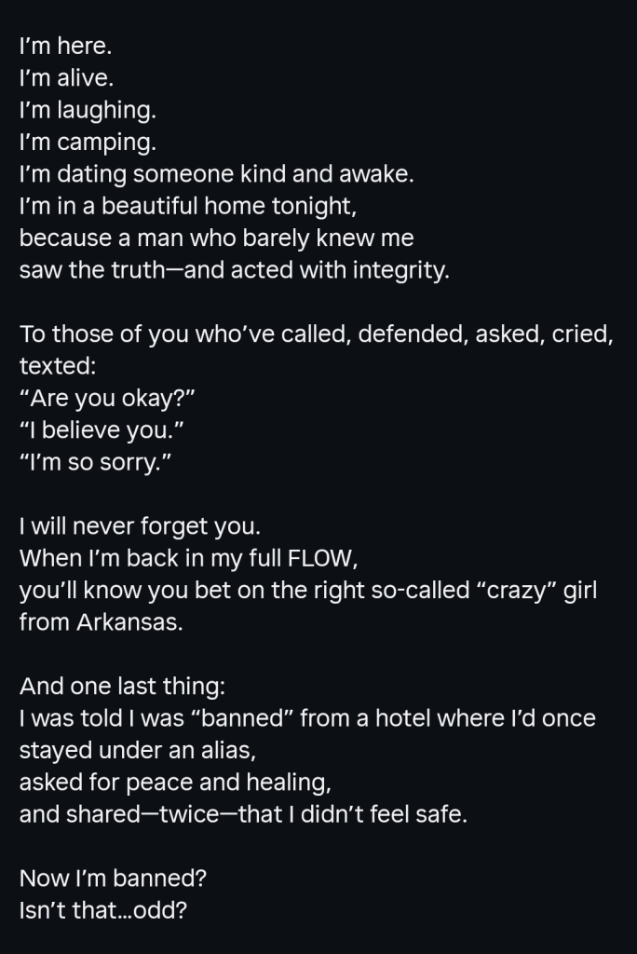Click "I will never forget you."
The image size is (637, 954).
point(140,526)
